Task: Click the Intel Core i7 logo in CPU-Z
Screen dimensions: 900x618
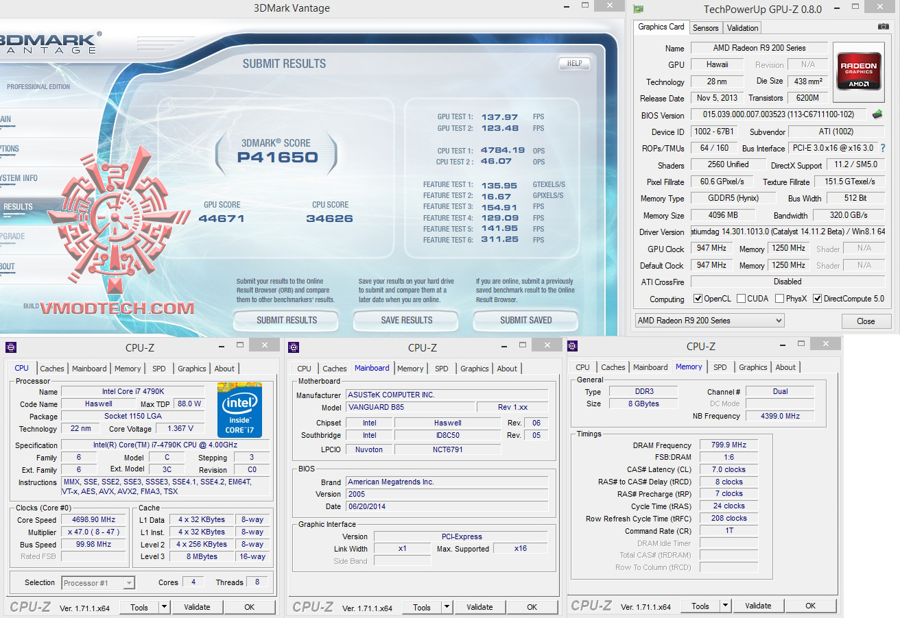Action: [x=239, y=410]
